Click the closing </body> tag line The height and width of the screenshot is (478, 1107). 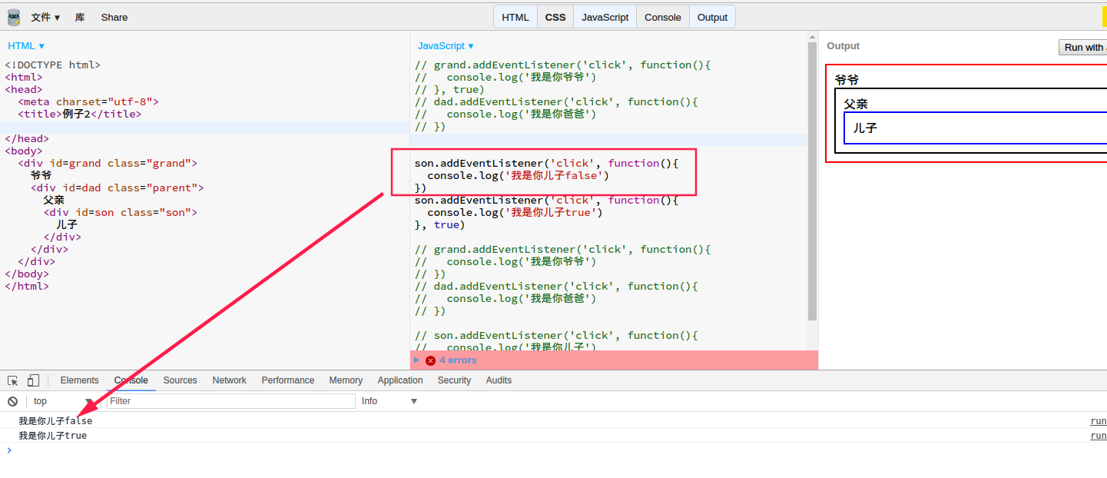coord(27,274)
